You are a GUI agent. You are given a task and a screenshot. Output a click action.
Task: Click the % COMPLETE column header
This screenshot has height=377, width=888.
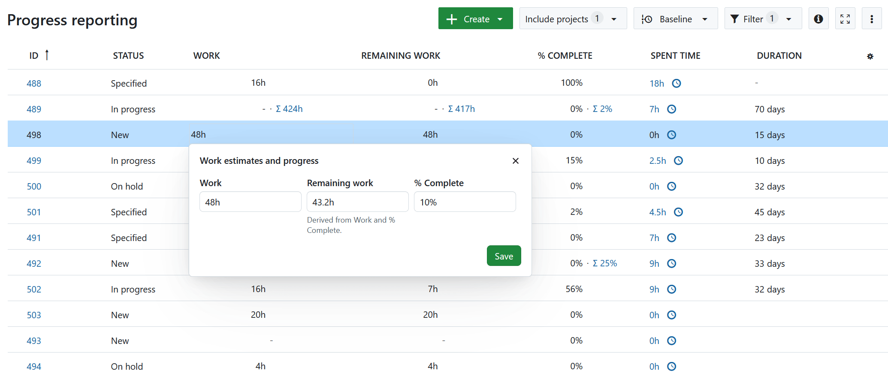point(565,56)
